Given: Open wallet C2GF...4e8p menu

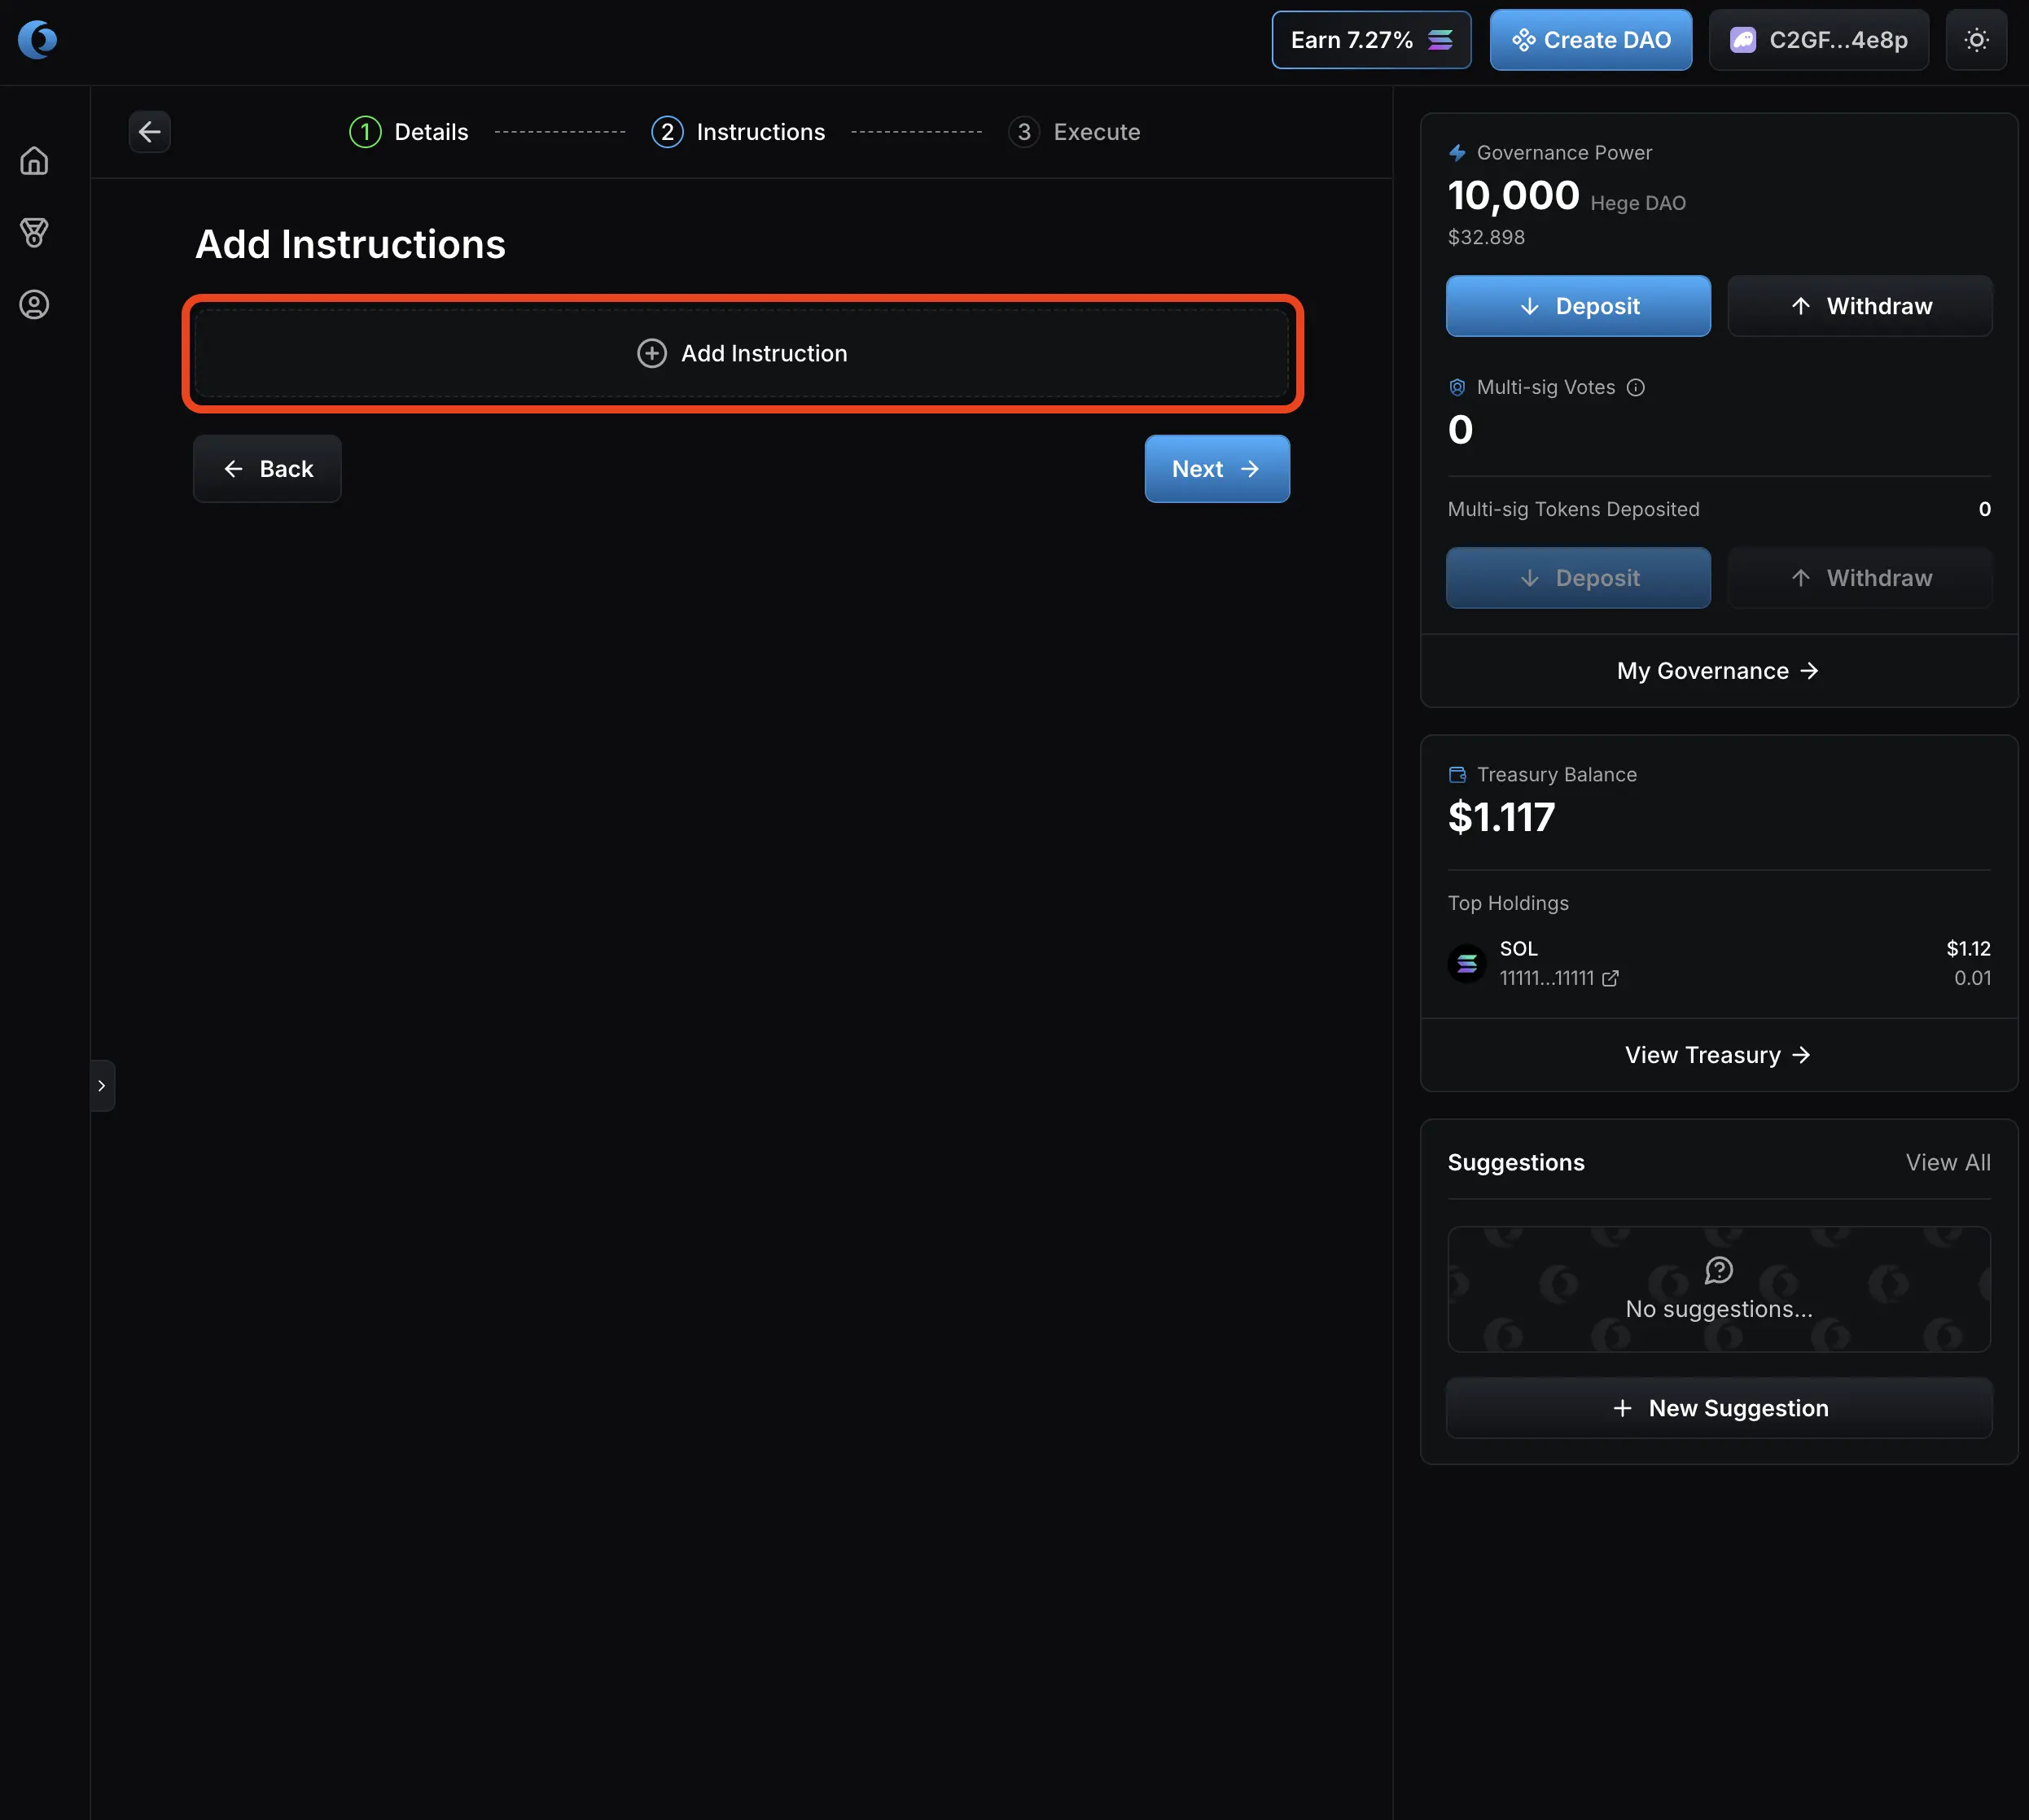Looking at the screenshot, I should (1818, 40).
